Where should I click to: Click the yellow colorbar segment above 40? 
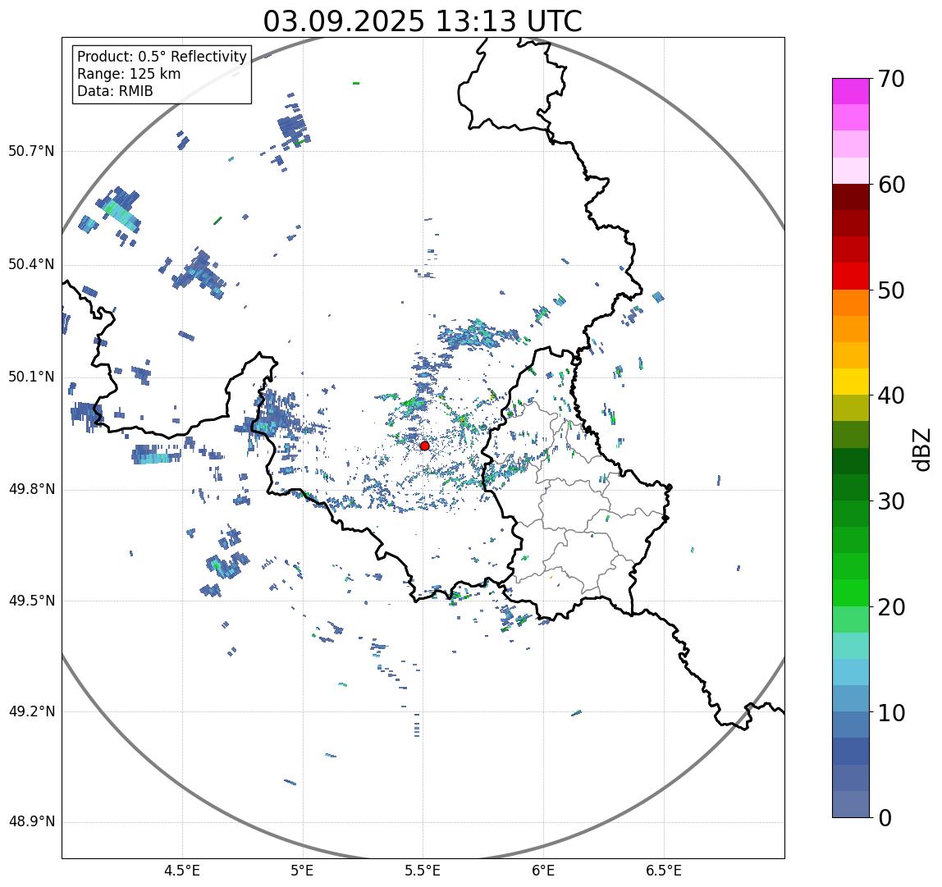point(851,382)
